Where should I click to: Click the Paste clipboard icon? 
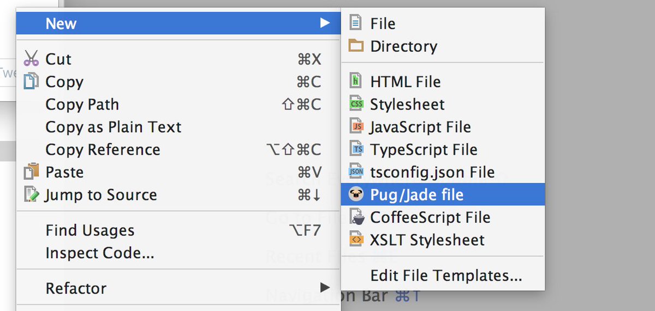click(32, 172)
